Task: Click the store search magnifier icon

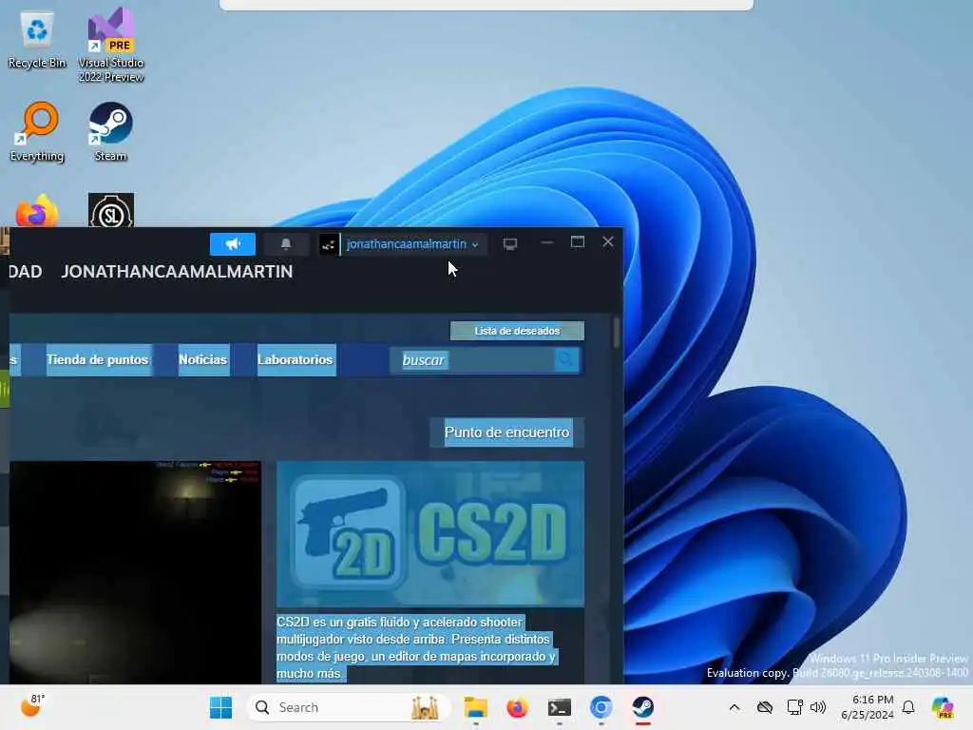Action: point(566,360)
